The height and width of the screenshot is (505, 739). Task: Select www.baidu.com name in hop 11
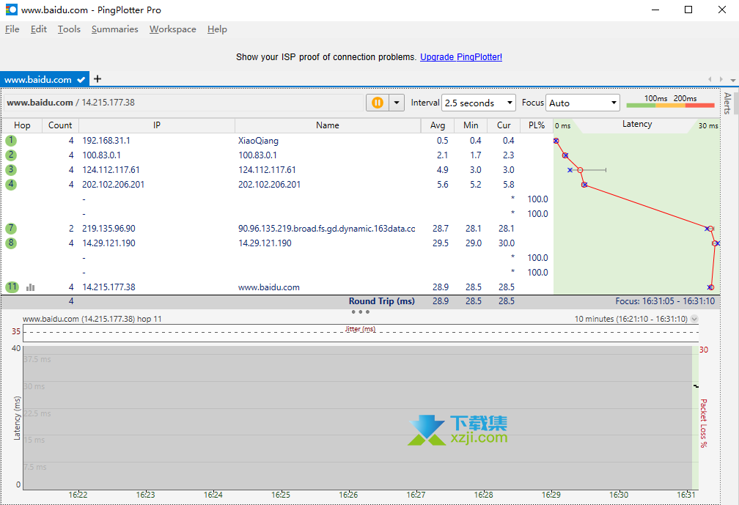[x=268, y=287]
